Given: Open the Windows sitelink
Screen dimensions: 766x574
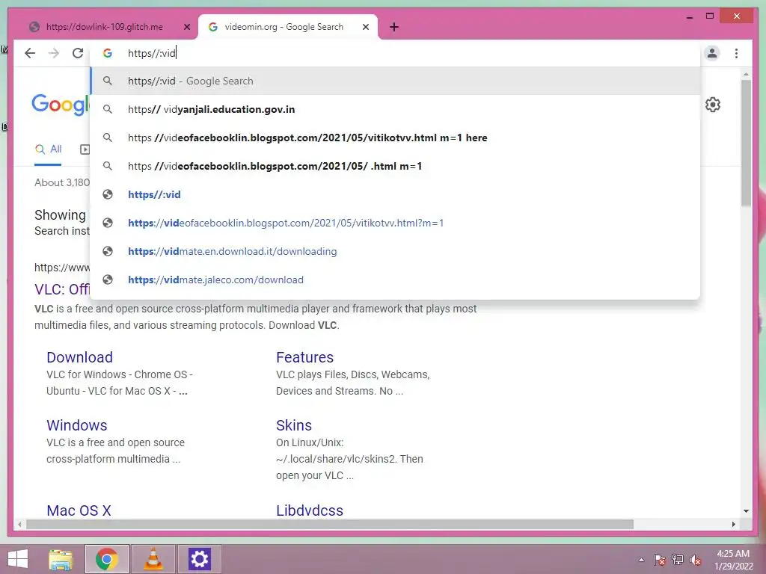Looking at the screenshot, I should click(77, 425).
